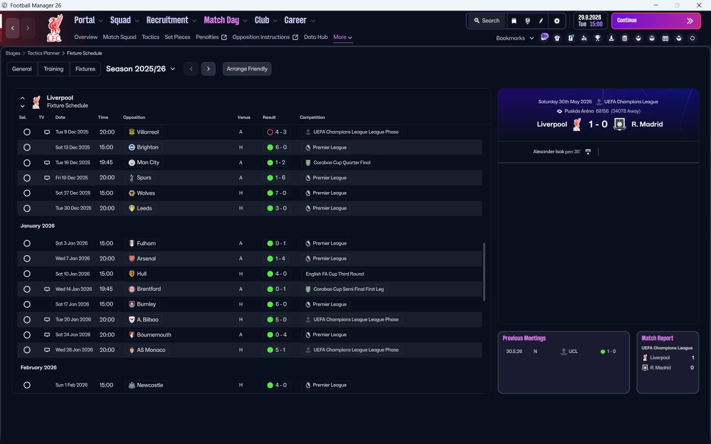
Task: Click the TV icon on the Man City row
Action: [47, 163]
